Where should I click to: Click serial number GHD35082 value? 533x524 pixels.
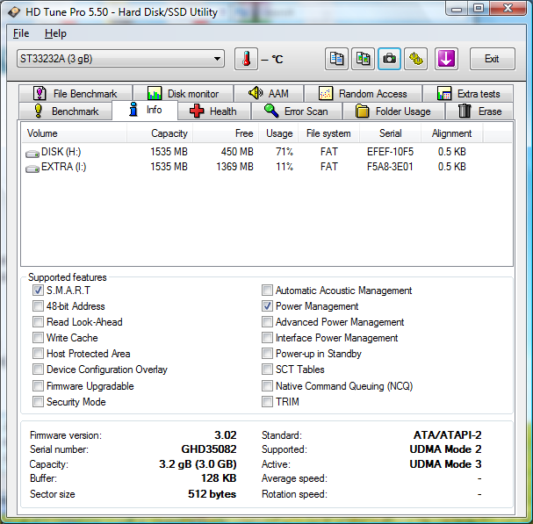coord(209,449)
